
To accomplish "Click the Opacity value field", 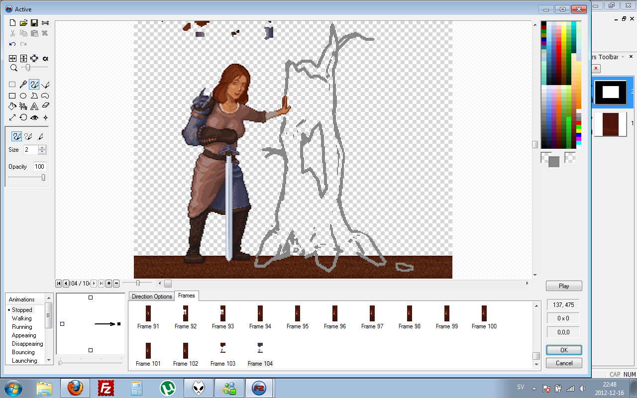I will point(40,167).
